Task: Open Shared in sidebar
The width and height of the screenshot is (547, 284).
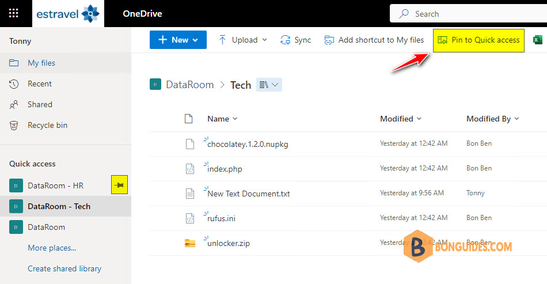Action: click(x=66, y=104)
